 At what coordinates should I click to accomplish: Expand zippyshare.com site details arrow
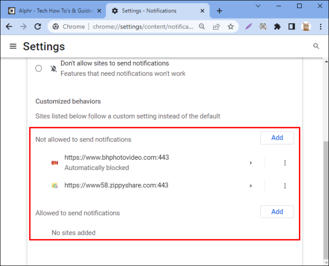click(251, 185)
